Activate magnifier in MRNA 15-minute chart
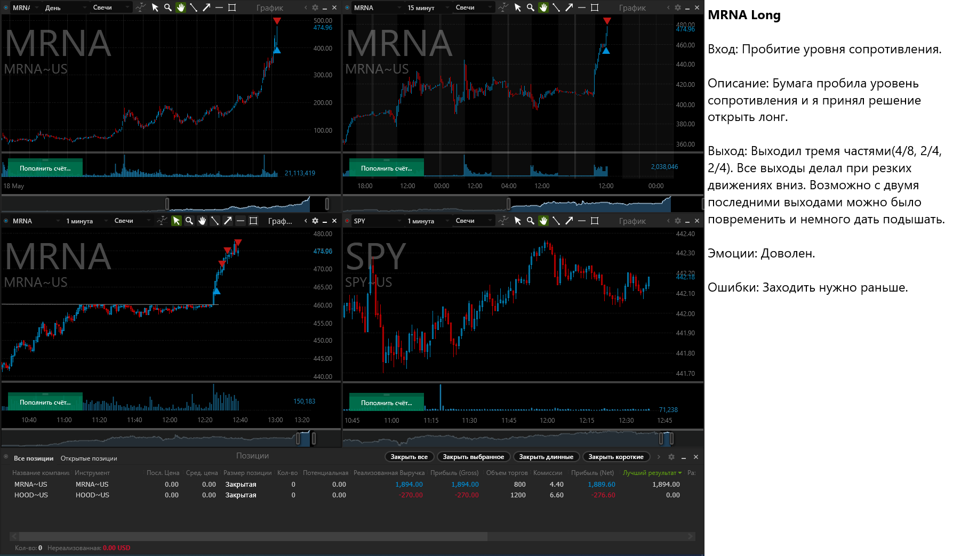 (x=530, y=7)
